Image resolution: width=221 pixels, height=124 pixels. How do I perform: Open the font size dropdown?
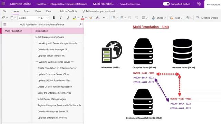pos(48,18)
